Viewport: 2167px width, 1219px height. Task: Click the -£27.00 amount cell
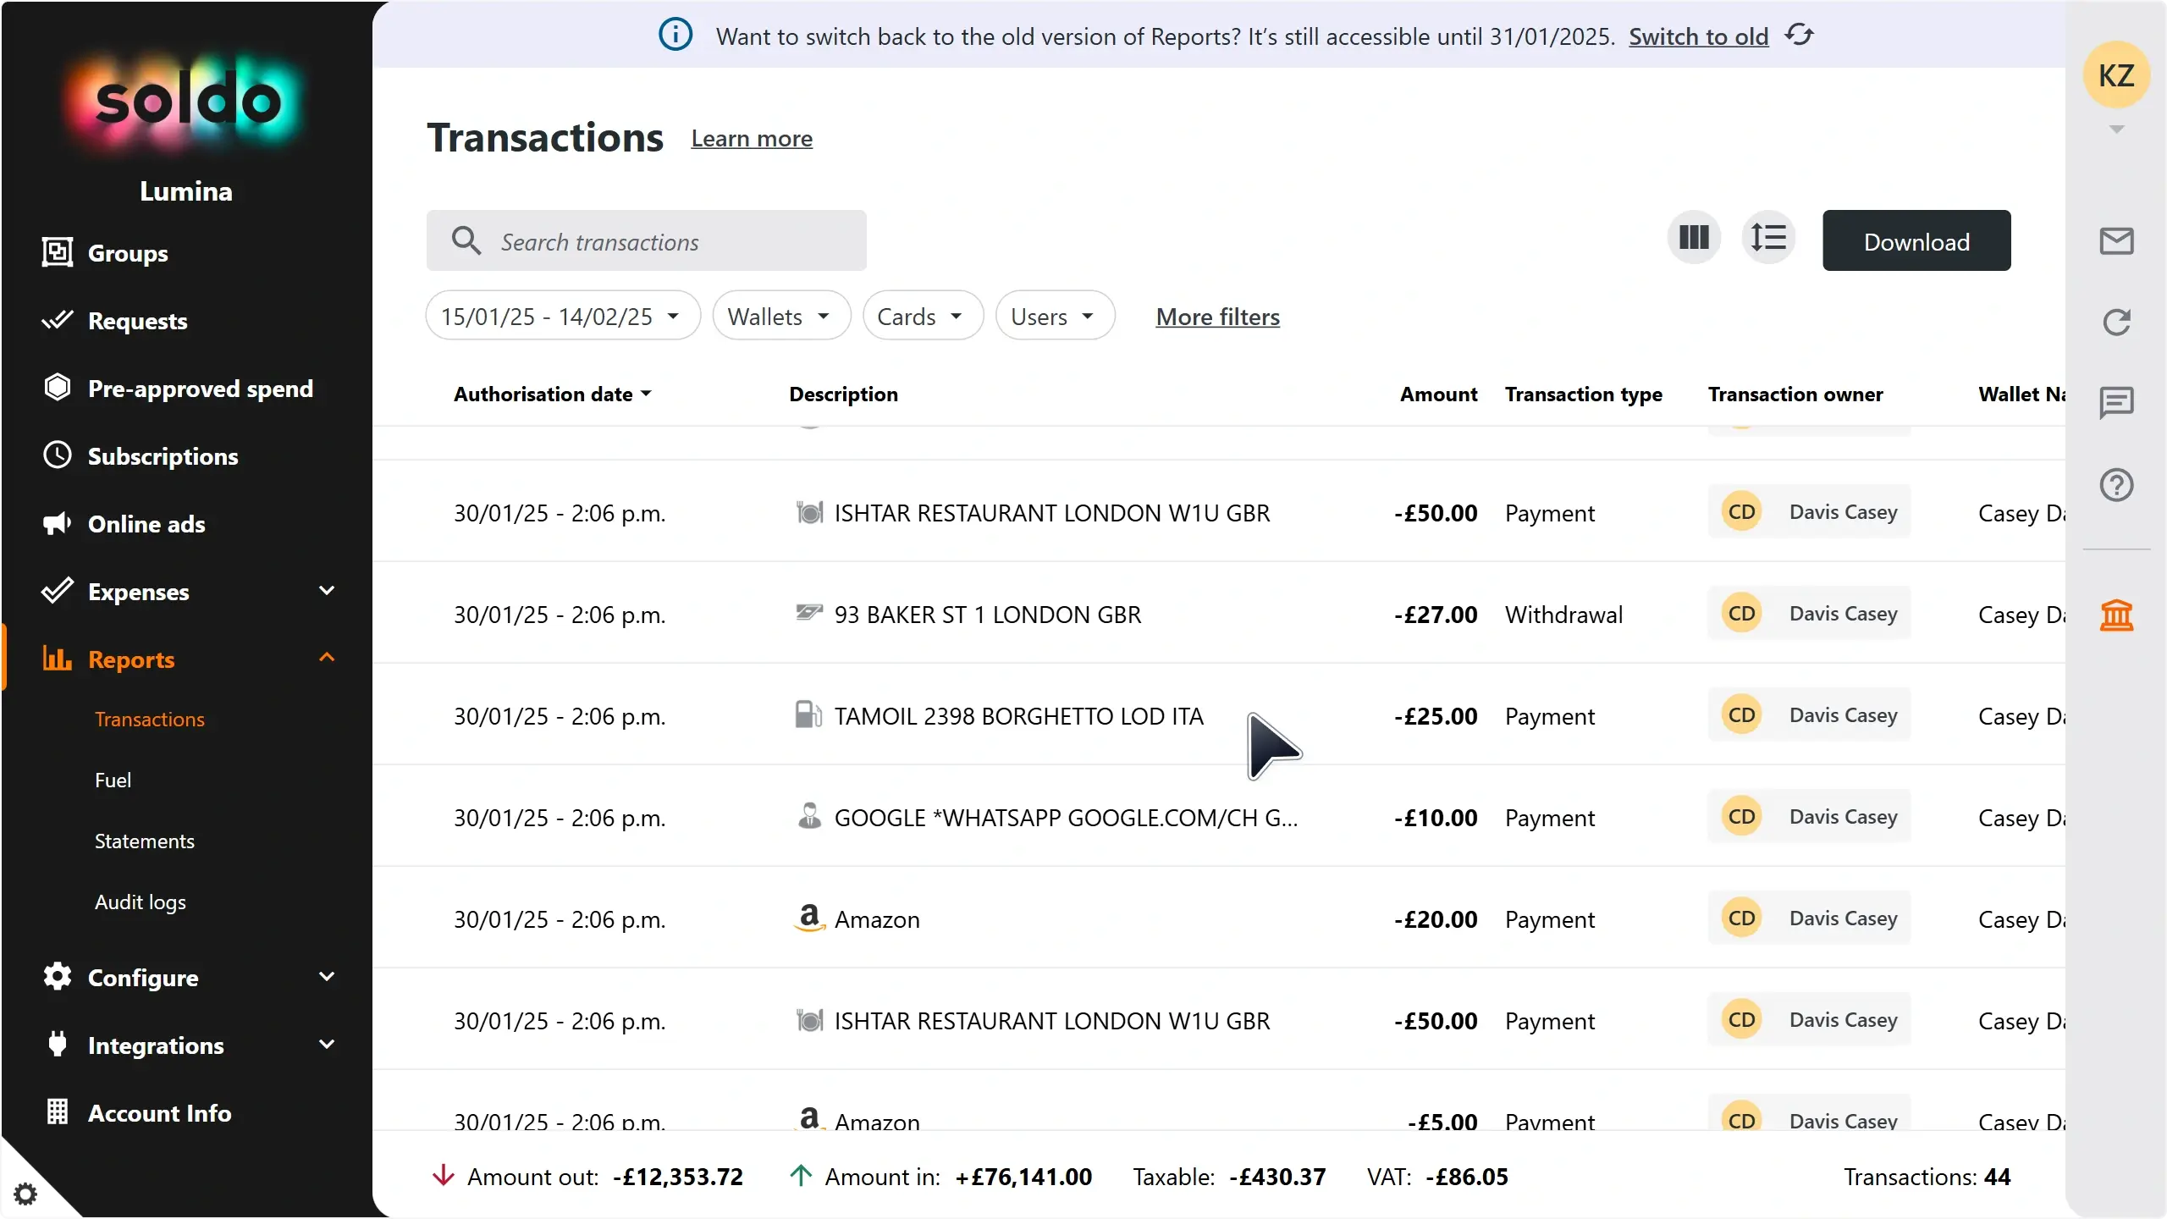tap(1436, 615)
